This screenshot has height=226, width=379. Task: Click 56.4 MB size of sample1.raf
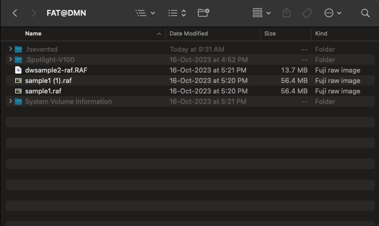[294, 91]
